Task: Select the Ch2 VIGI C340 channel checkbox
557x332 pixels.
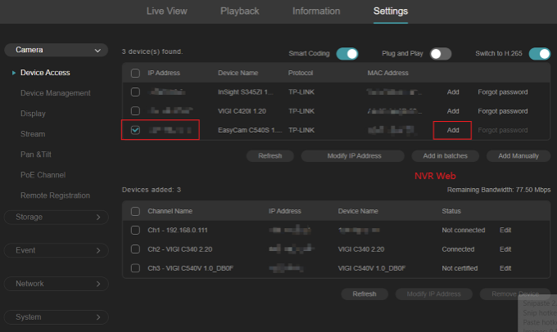Action: point(135,249)
